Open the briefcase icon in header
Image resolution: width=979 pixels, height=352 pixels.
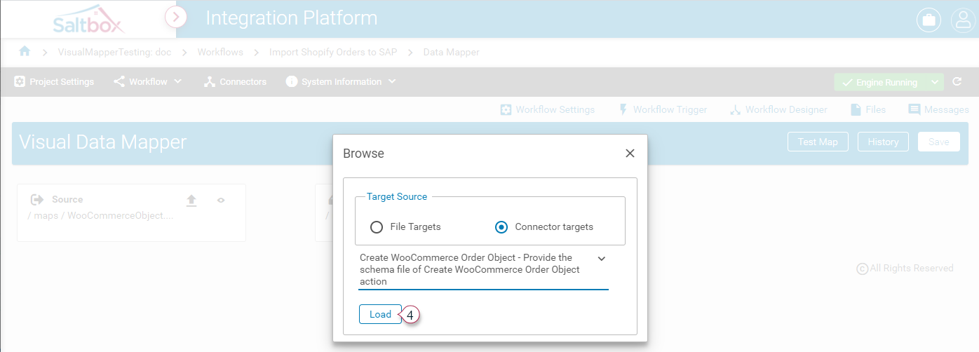click(929, 20)
